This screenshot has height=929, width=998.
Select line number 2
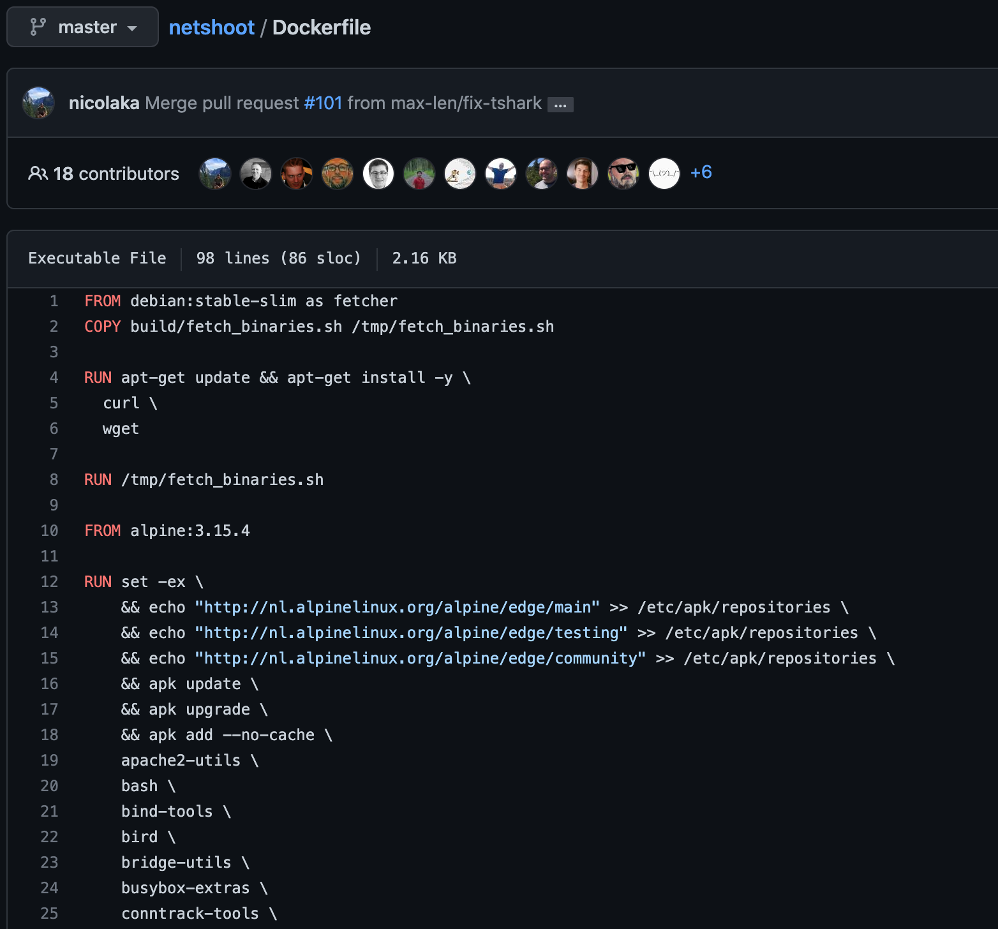click(54, 327)
